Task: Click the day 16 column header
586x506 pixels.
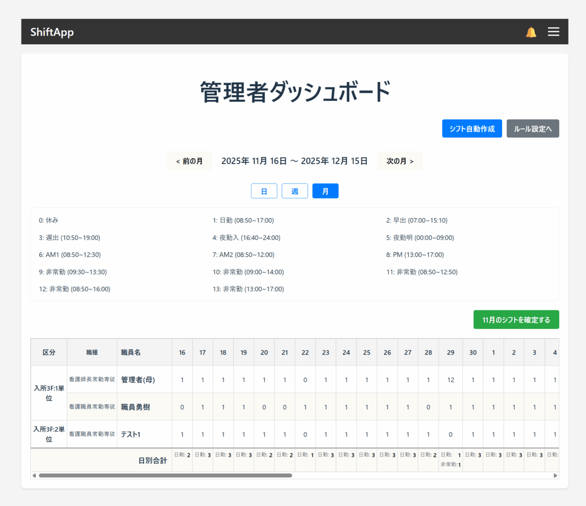Action: [182, 352]
